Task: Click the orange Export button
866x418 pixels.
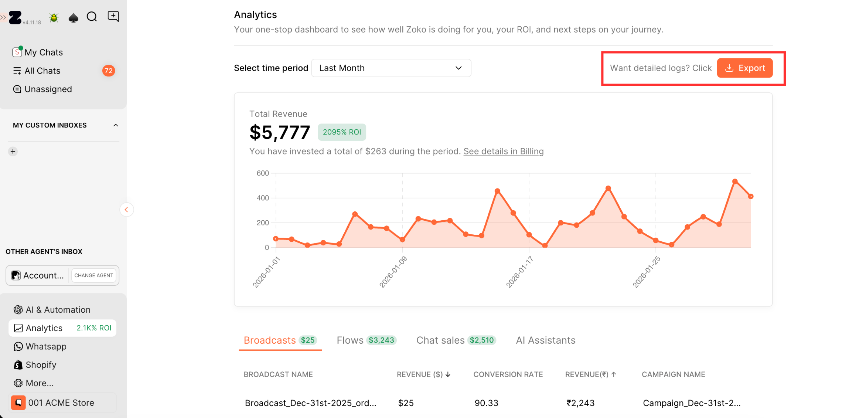Action: pyautogui.click(x=744, y=68)
